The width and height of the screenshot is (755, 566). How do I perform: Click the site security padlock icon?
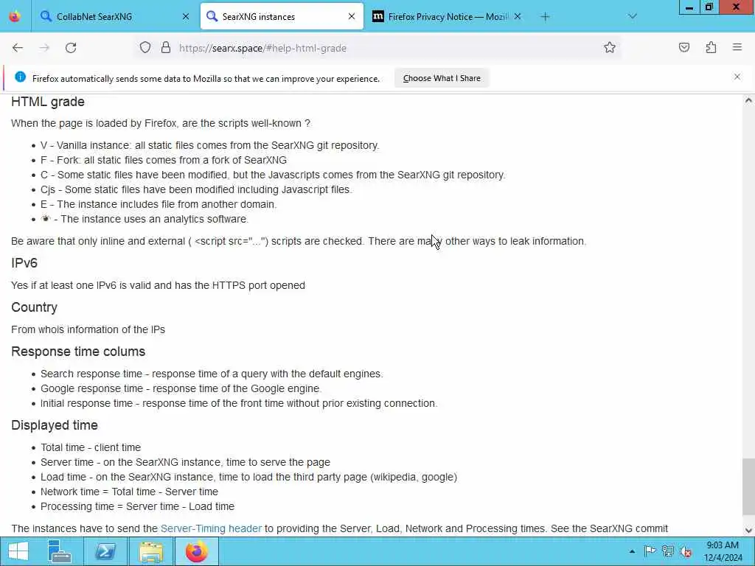[166, 48]
